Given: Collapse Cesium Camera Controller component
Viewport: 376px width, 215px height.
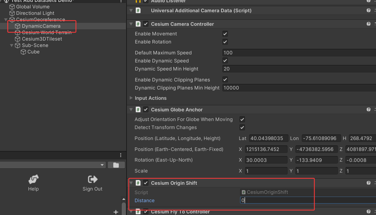Looking at the screenshot, I should [x=131, y=24].
